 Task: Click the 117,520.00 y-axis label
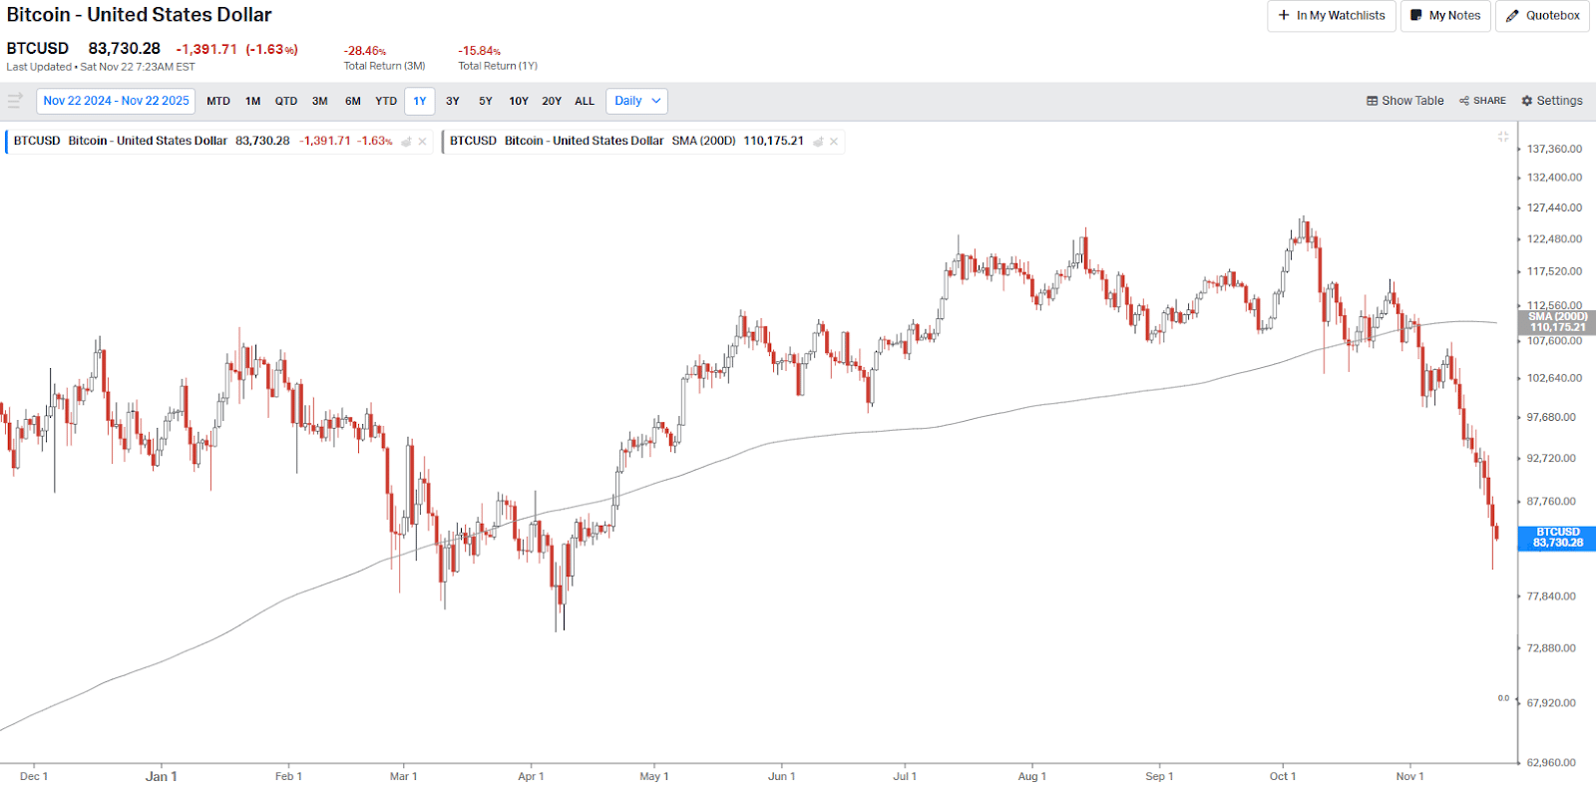pos(1554,271)
